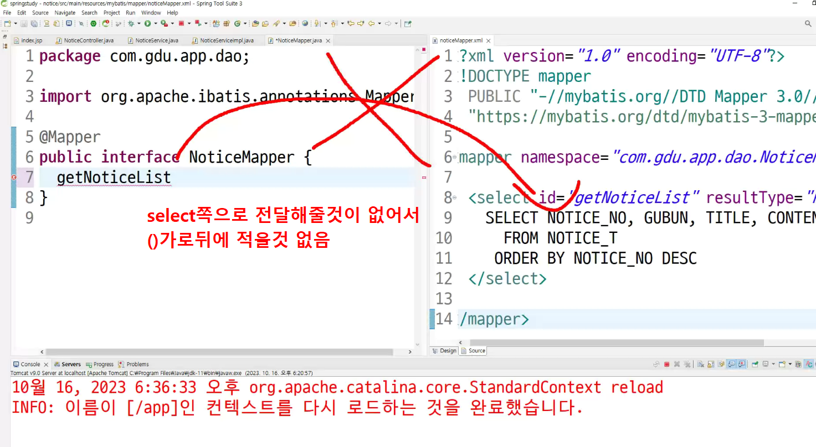This screenshot has height=447, width=816.
Task: Select the Source tab of XML editor
Action: coord(473,351)
